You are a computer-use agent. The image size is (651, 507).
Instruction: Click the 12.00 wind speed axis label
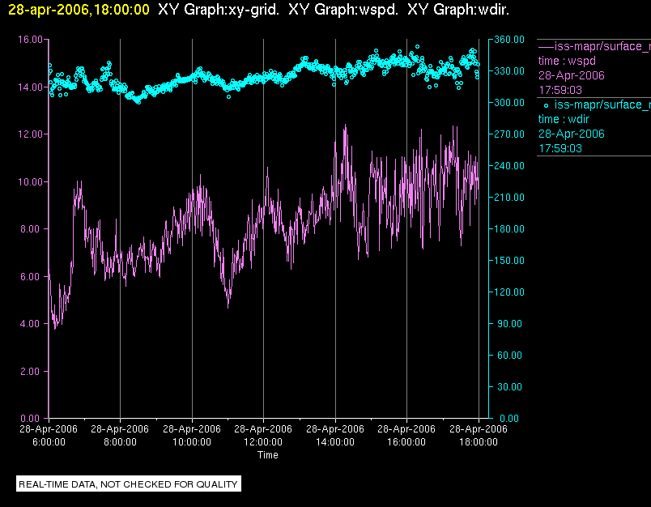pos(30,134)
